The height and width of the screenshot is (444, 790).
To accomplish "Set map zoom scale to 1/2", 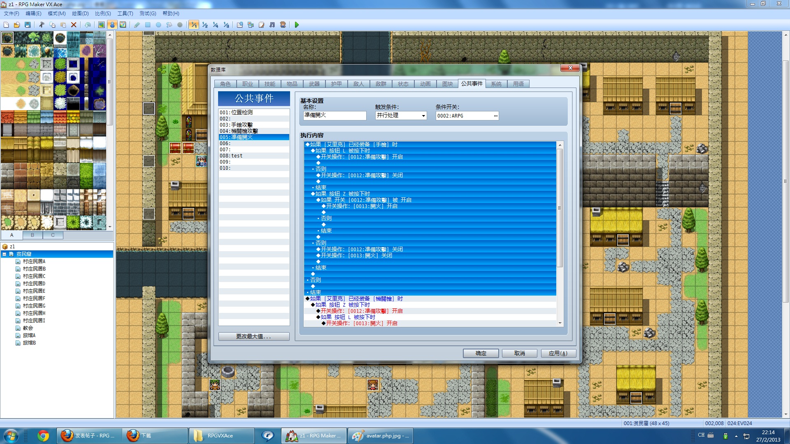I will tap(204, 25).
